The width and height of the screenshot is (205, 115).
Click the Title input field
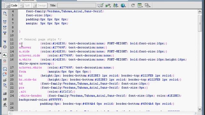click(77, 5)
